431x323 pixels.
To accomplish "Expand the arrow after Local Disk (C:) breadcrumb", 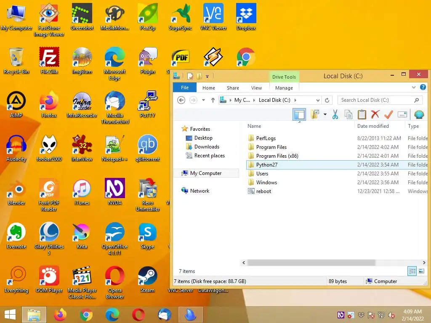I will [295, 100].
